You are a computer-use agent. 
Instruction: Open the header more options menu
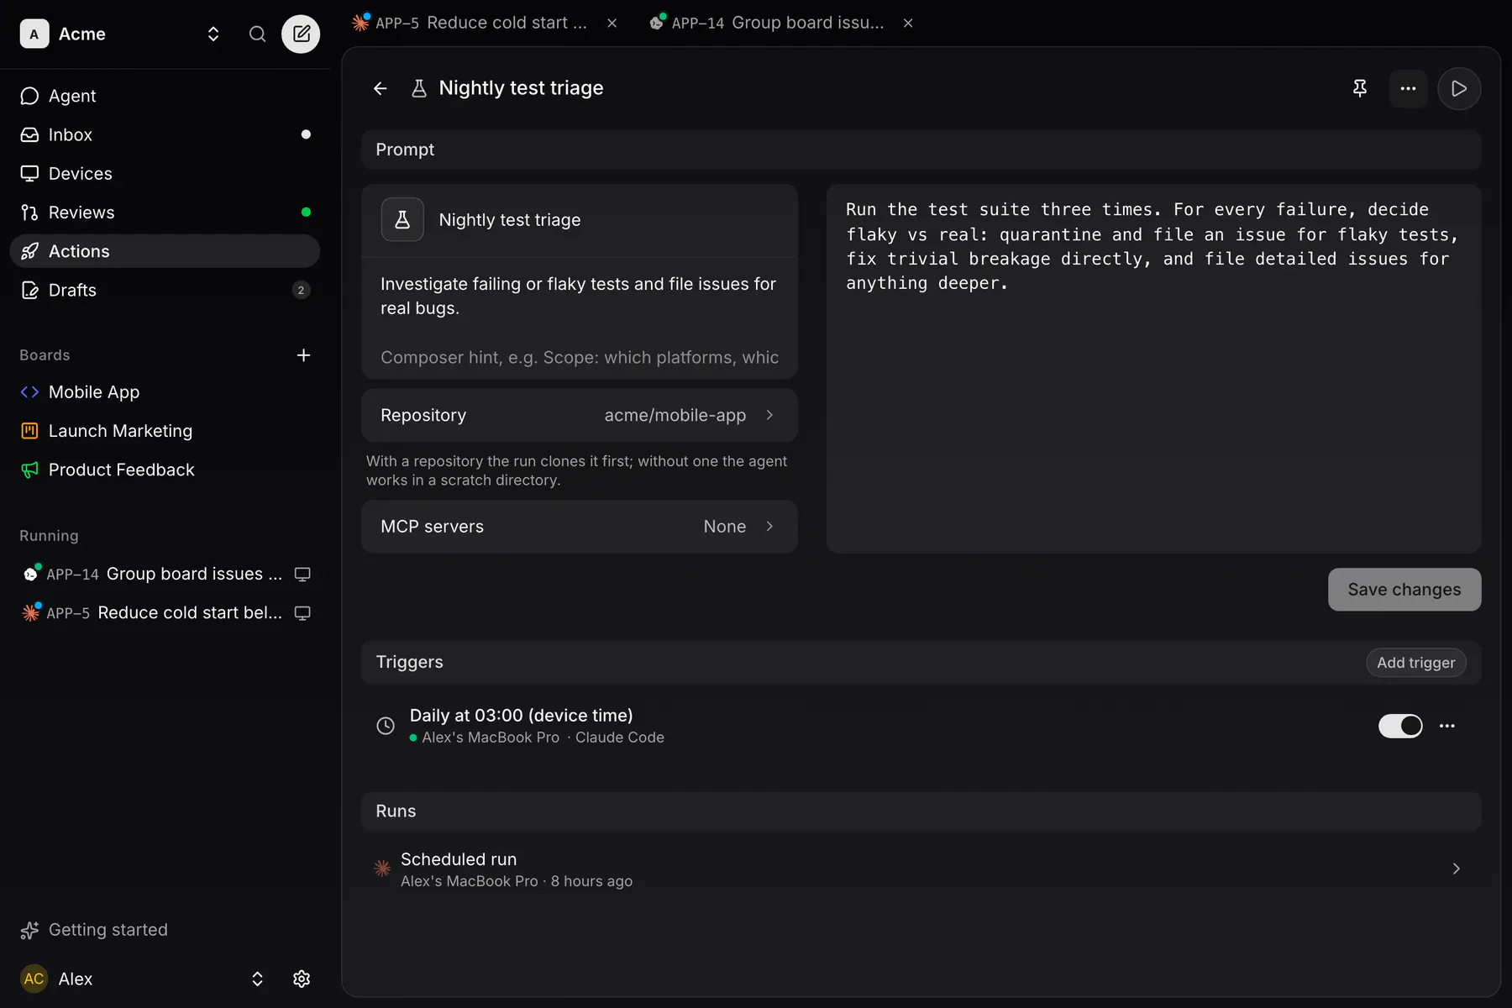pyautogui.click(x=1409, y=88)
